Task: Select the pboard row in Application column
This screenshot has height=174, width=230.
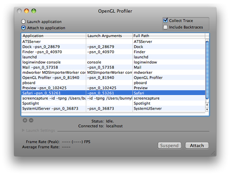Action: click(54, 83)
